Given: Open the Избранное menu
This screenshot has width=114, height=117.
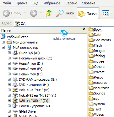Looking at the screenshot, I should 52,3.
